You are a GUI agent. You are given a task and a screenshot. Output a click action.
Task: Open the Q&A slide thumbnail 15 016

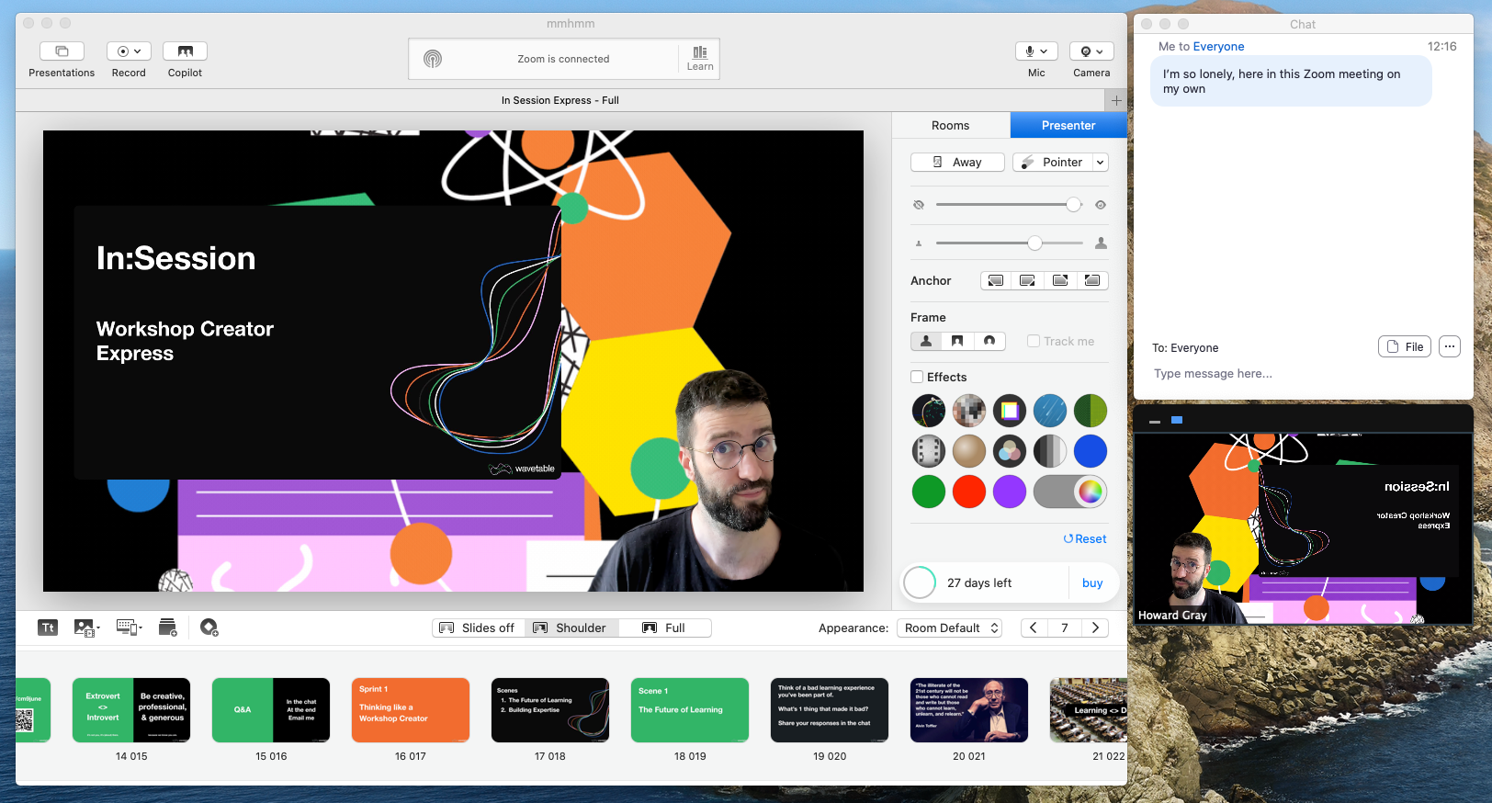[x=271, y=710]
